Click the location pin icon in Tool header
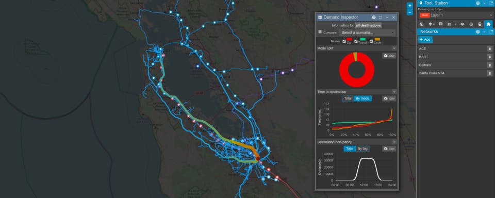The image size is (495, 198). point(421,3)
